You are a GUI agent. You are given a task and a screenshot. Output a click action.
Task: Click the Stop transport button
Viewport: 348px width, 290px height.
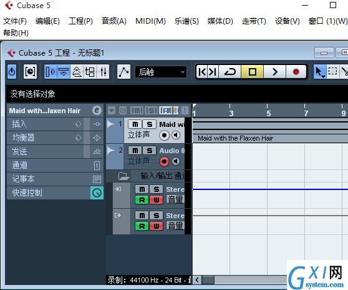(x=253, y=72)
